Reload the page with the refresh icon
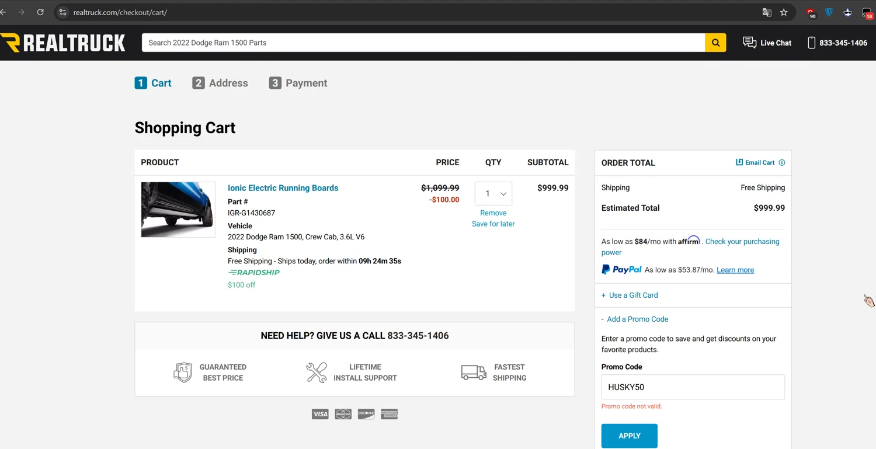Screen dimensions: 876x449 40,12
